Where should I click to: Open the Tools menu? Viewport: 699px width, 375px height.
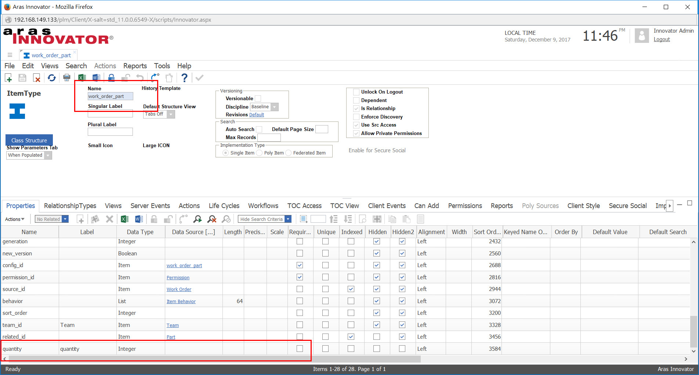click(x=162, y=66)
